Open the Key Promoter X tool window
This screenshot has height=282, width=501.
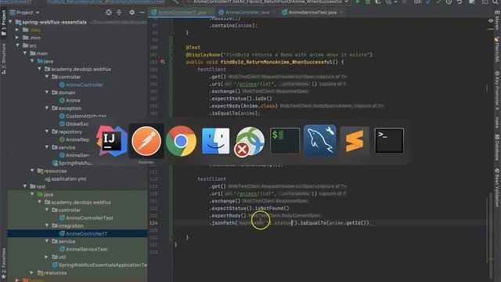(x=497, y=91)
